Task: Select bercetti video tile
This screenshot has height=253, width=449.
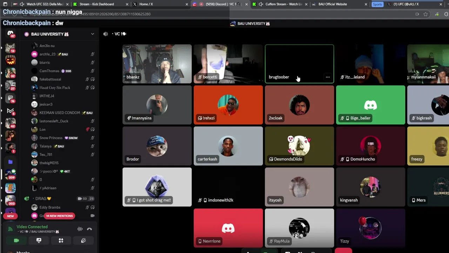Action: [x=228, y=64]
